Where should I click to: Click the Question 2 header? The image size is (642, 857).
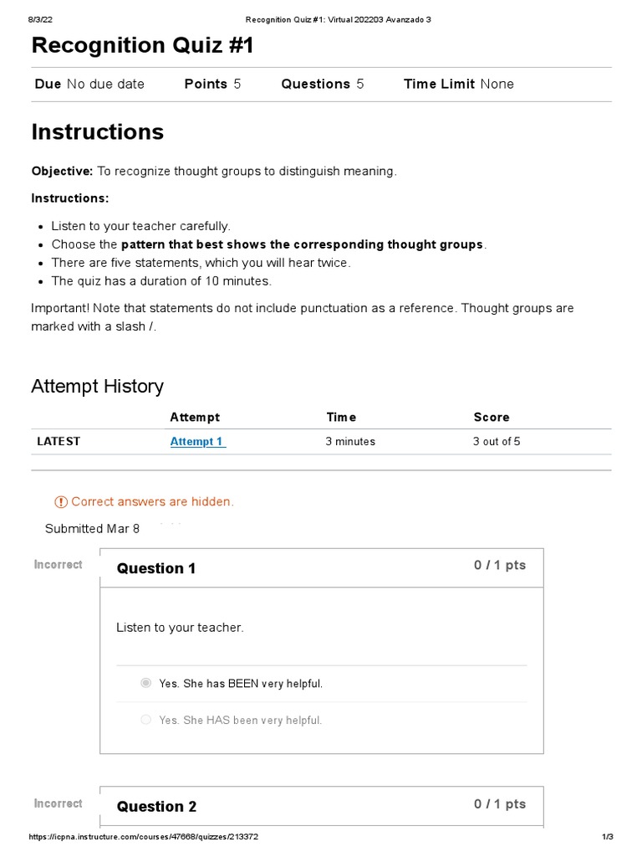click(156, 807)
